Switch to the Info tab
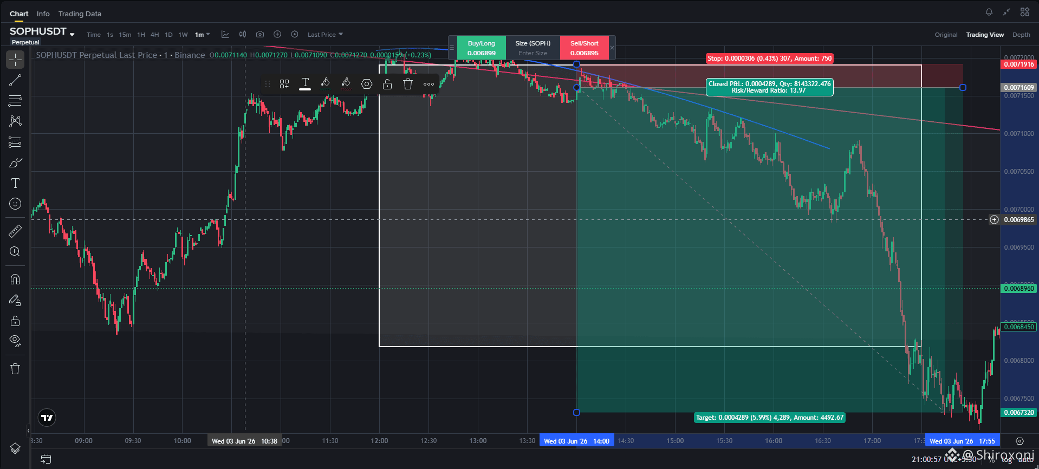Image resolution: width=1039 pixels, height=469 pixels. click(43, 14)
